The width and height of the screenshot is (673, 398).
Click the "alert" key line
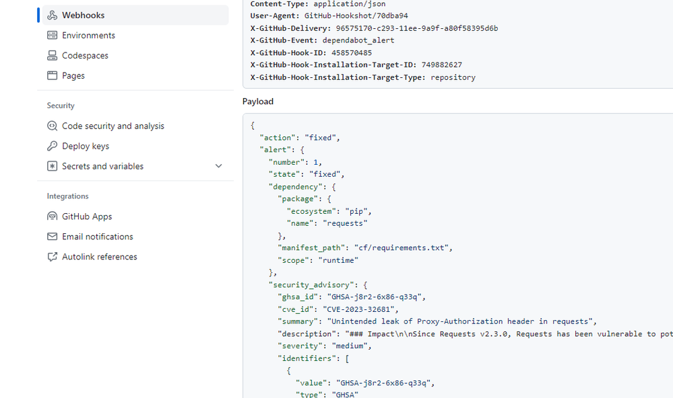282,149
